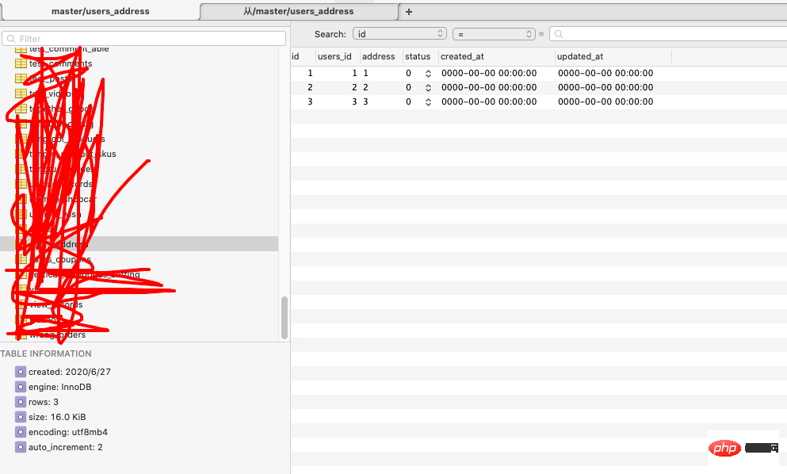Click the created: 2020/6/27 info text
This screenshot has height=474, width=787.
(x=69, y=372)
